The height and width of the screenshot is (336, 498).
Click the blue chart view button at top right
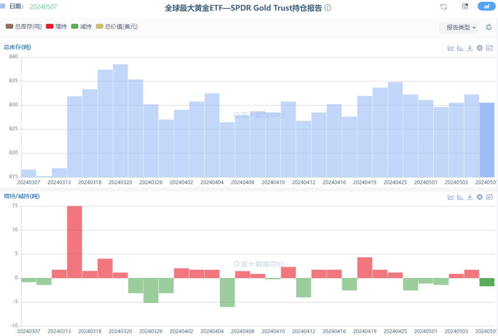[x=487, y=6]
